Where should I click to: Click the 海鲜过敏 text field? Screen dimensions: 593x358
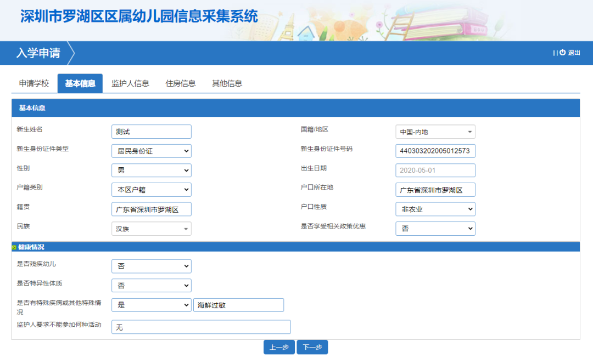point(238,305)
